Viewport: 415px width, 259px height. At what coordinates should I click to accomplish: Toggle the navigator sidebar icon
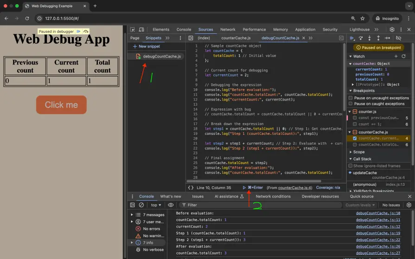pos(191,38)
